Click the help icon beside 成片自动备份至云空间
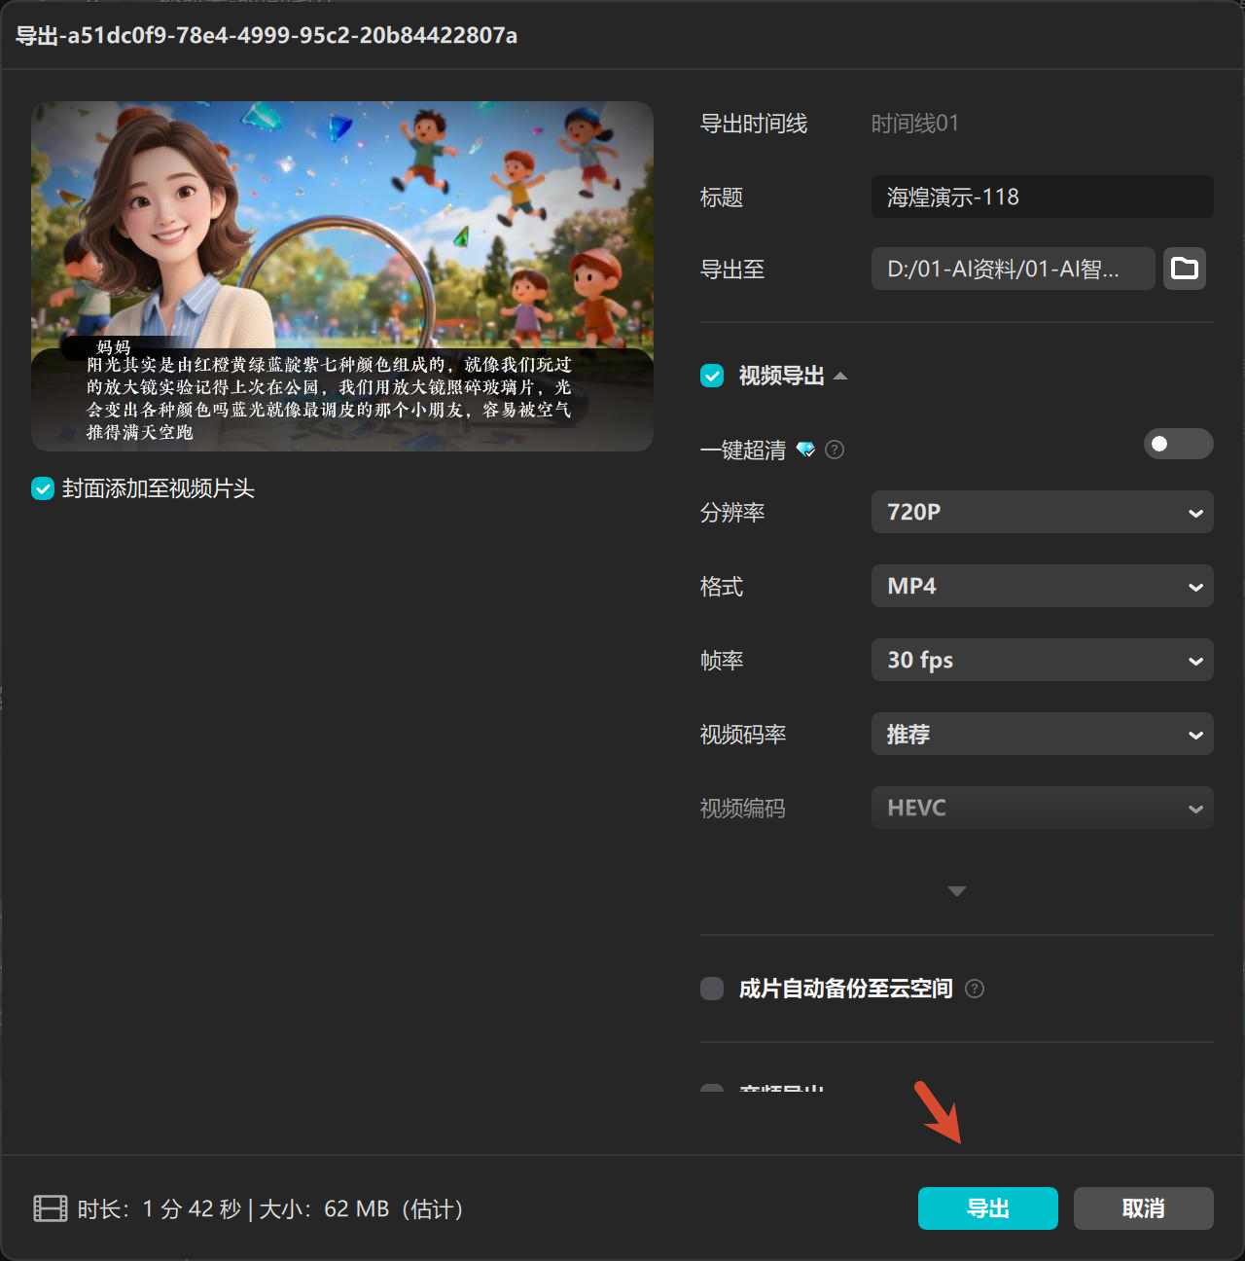The width and height of the screenshot is (1245, 1261). pyautogui.click(x=975, y=989)
